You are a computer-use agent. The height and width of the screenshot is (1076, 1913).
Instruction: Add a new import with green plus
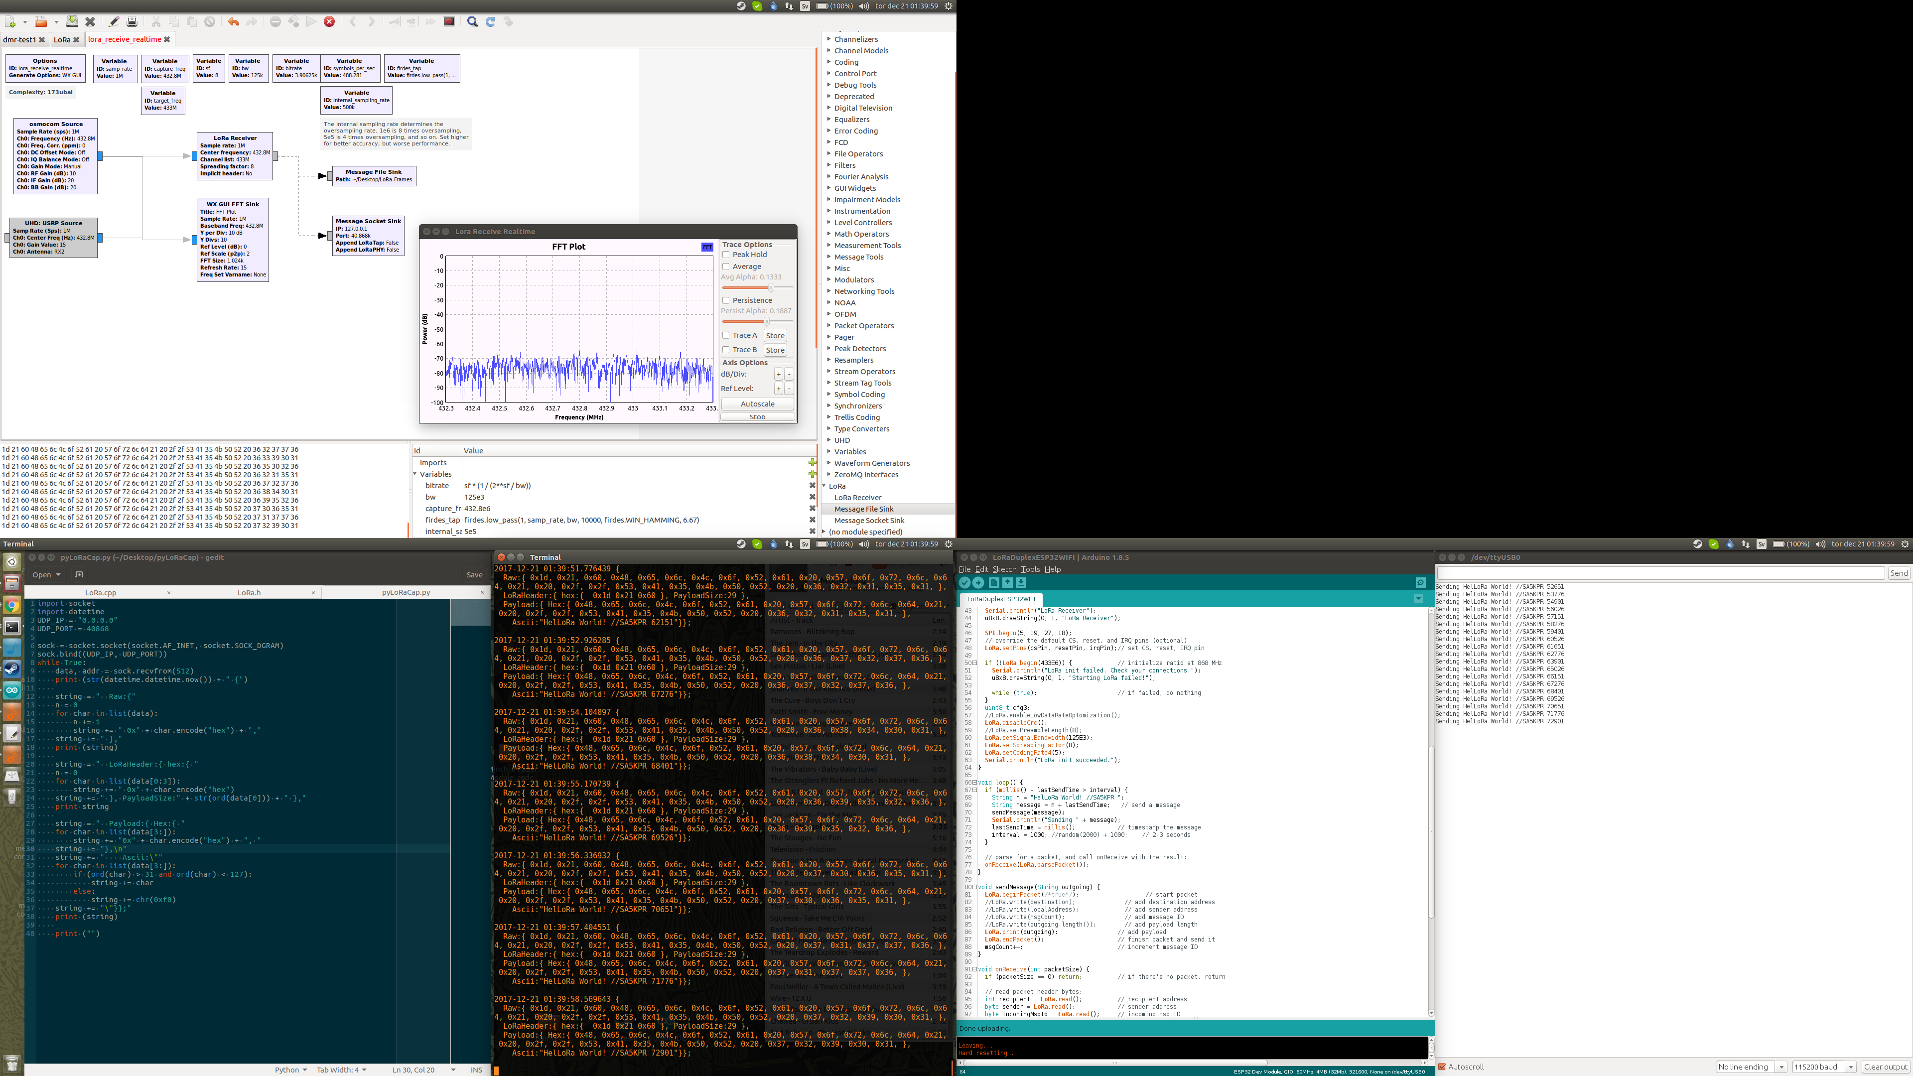pyautogui.click(x=813, y=463)
